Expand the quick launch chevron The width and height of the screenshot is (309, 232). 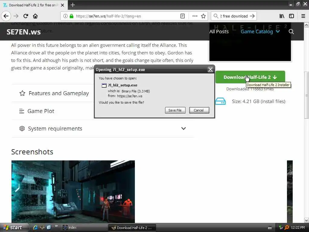click(x=56, y=226)
